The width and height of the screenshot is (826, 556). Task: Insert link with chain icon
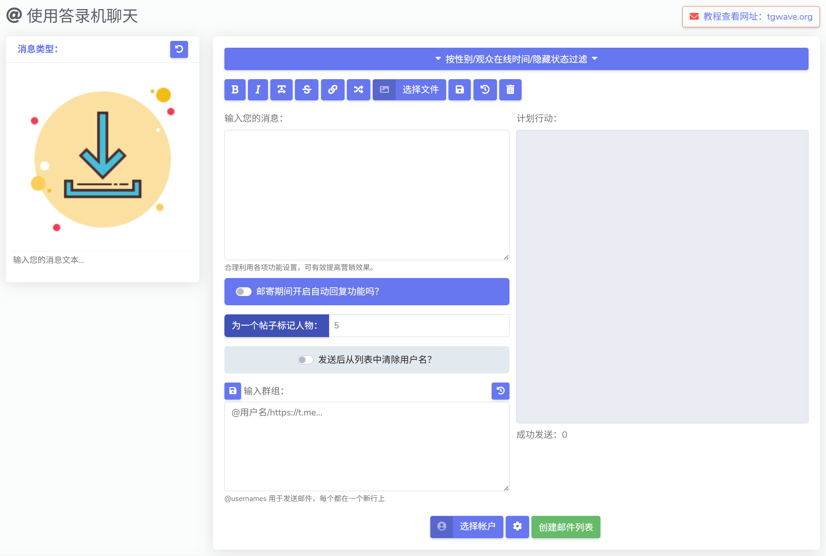(x=332, y=90)
